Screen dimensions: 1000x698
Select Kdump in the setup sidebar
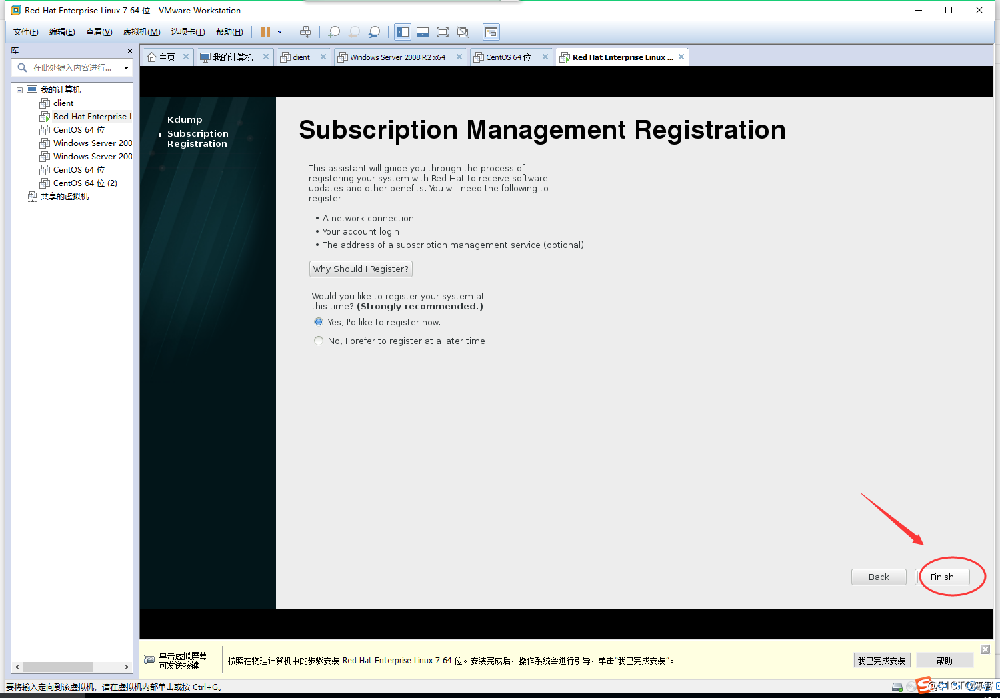click(185, 120)
